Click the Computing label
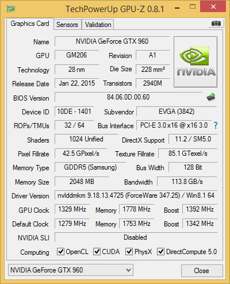Image resolution: width=230 pixels, height=284 pixels. [34, 252]
